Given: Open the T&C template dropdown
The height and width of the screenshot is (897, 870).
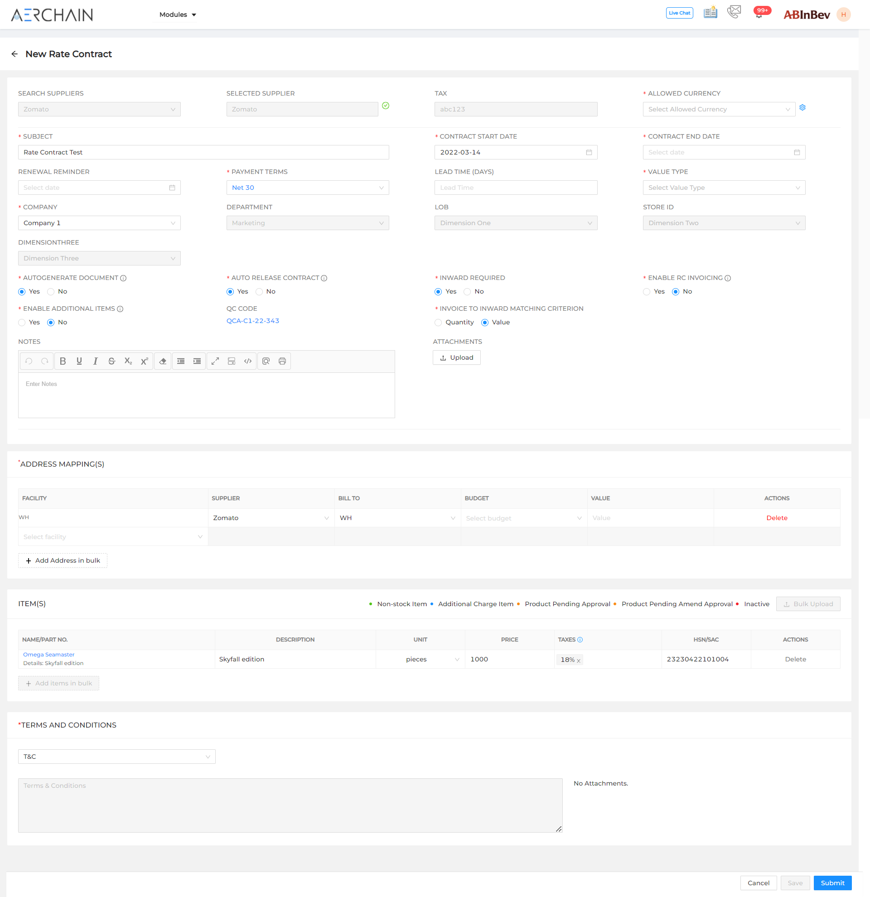Looking at the screenshot, I should click(x=116, y=757).
